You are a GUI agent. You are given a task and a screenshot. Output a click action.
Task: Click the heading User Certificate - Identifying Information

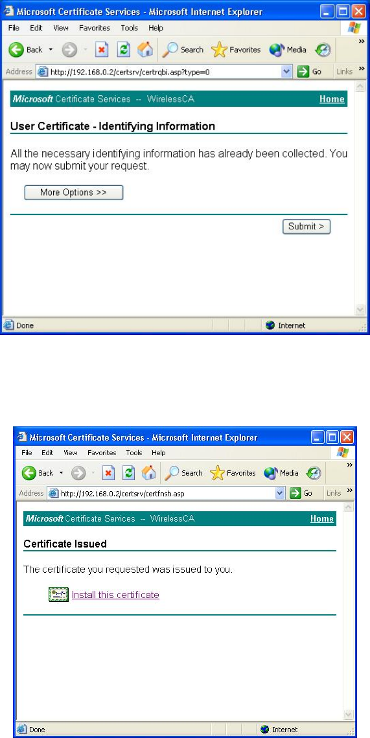pos(113,126)
